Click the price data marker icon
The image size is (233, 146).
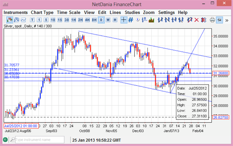click(x=144, y=20)
